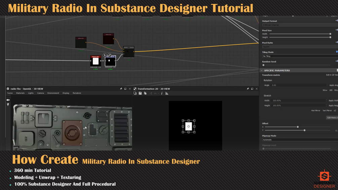Pin the Transformation 2D VIEW panel
The width and height of the screenshot is (338, 190).
click(x=248, y=89)
